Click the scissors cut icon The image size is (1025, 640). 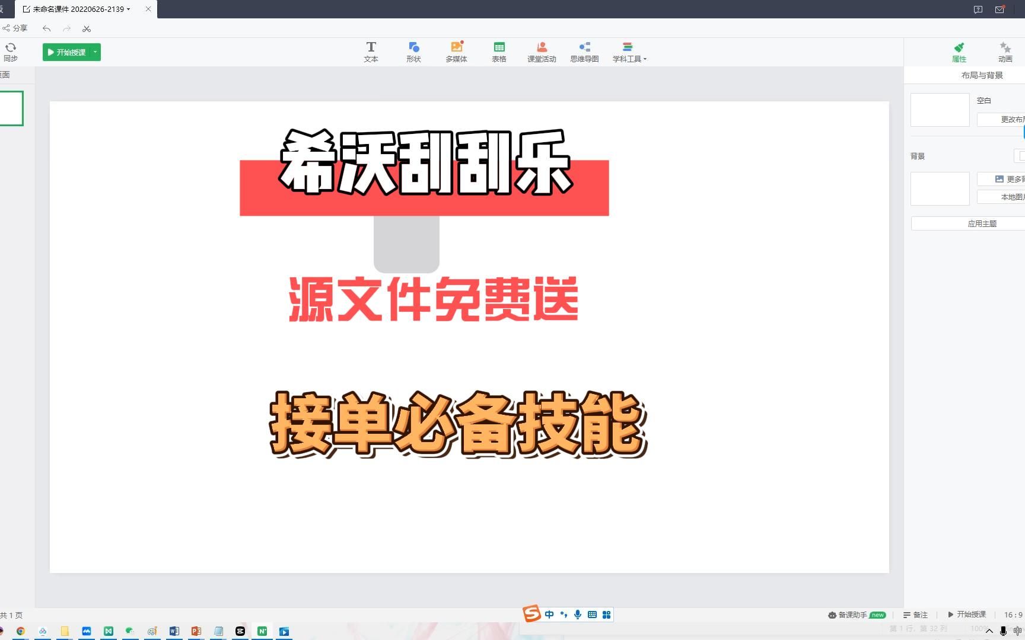coord(86,28)
